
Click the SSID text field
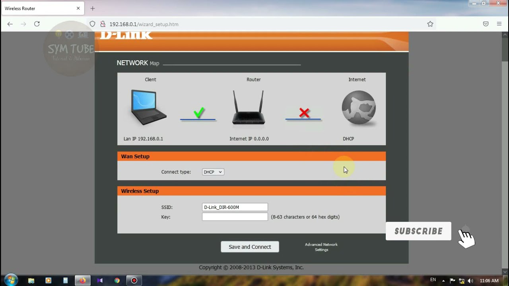pyautogui.click(x=235, y=207)
